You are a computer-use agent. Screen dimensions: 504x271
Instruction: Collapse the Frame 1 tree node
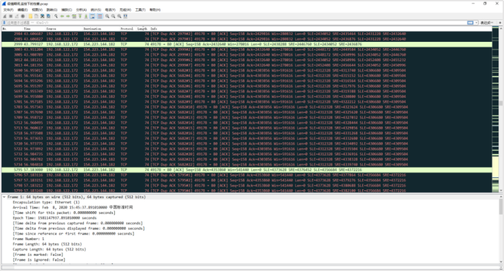point(4,197)
